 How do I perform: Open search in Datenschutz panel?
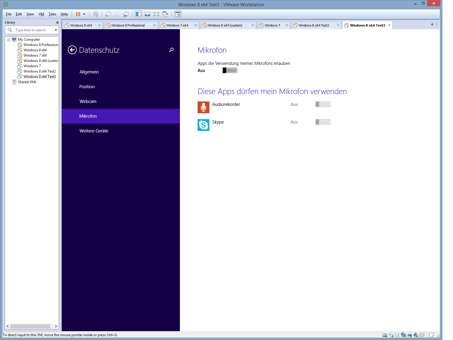171,50
